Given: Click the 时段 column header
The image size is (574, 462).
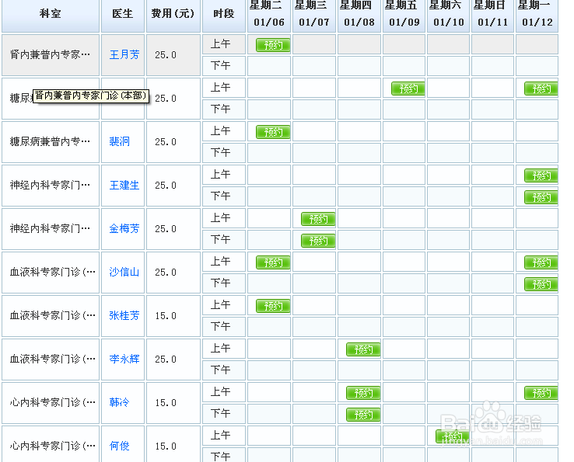Looking at the screenshot, I should click(x=224, y=15).
